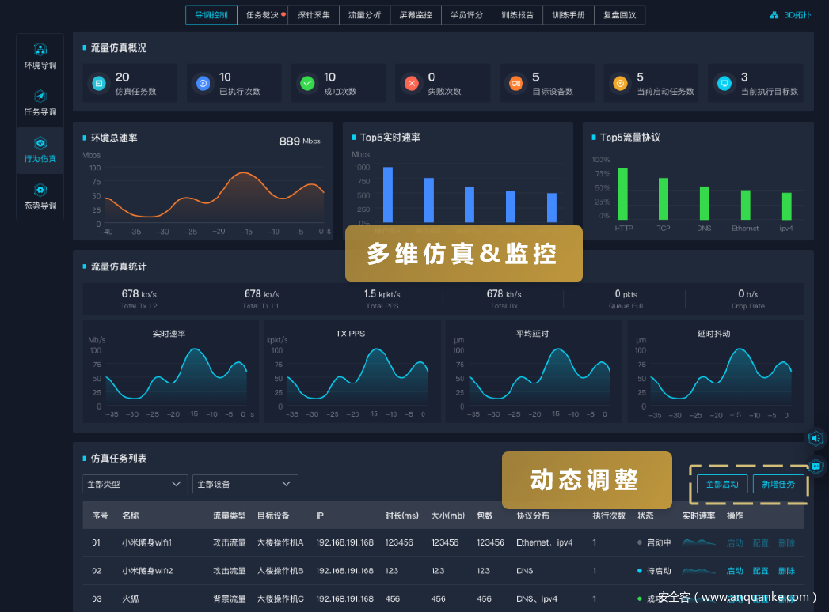Click the speaker announcement icon on right edge

point(816,438)
